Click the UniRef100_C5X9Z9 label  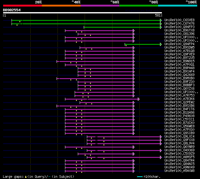[x=179, y=154]
